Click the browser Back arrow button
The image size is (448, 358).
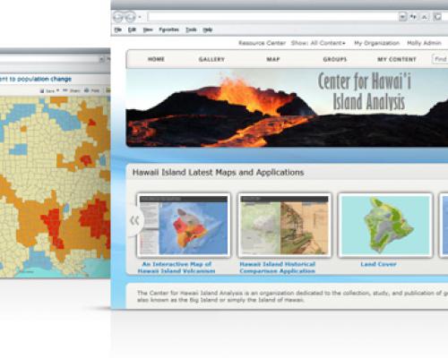point(118,17)
